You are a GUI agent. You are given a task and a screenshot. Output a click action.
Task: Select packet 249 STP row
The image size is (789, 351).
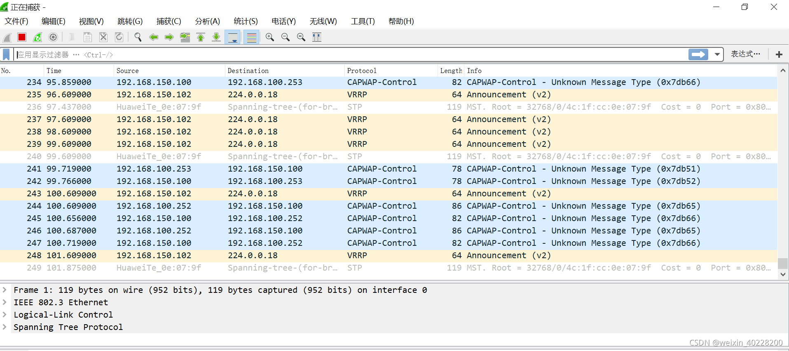[389, 268]
